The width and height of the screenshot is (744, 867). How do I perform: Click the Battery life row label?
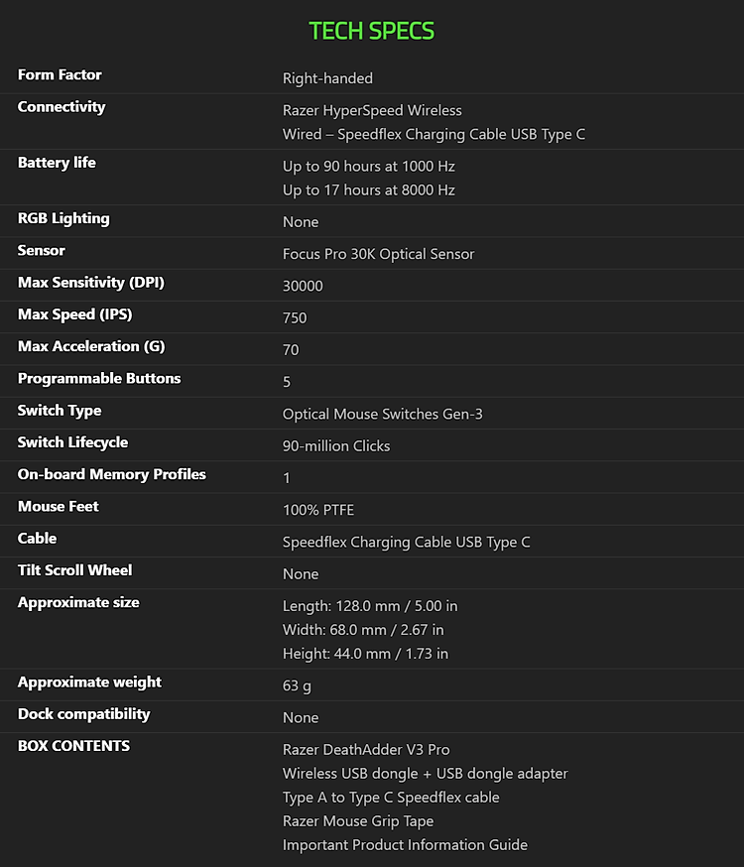(x=57, y=163)
